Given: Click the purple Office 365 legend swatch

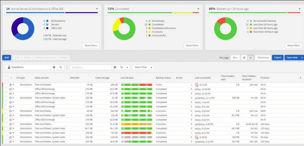Looking at the screenshot, I should (47, 28).
